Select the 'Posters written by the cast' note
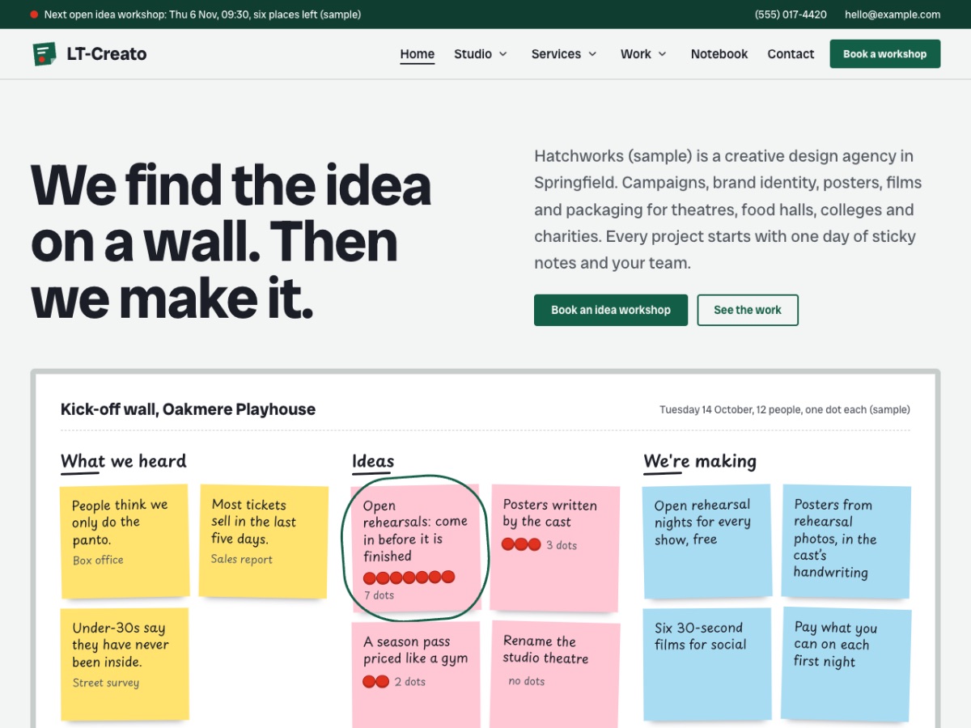 tap(555, 548)
